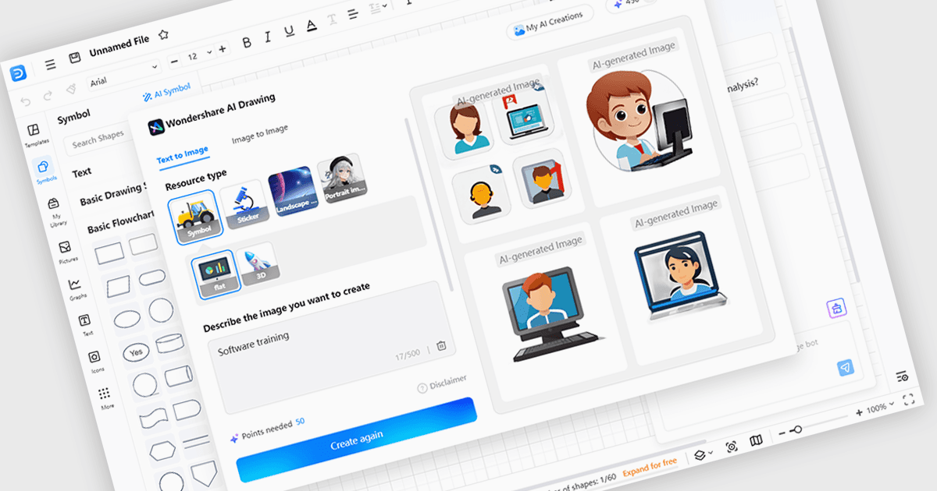Redo the last action
This screenshot has height=491, width=937.
coord(48,96)
